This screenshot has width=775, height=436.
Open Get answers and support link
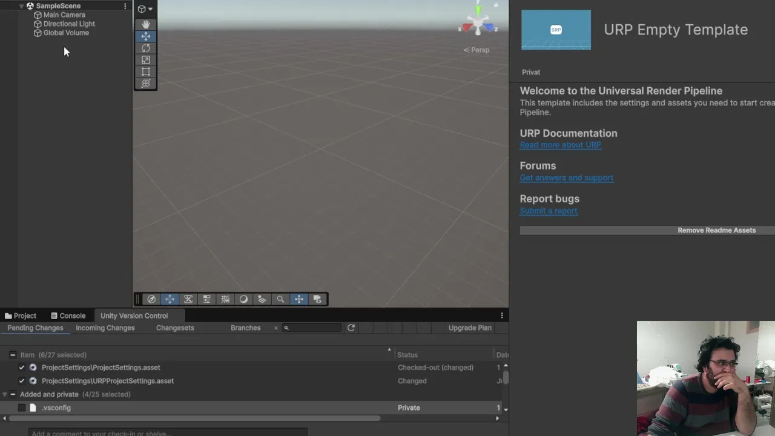[x=566, y=177]
